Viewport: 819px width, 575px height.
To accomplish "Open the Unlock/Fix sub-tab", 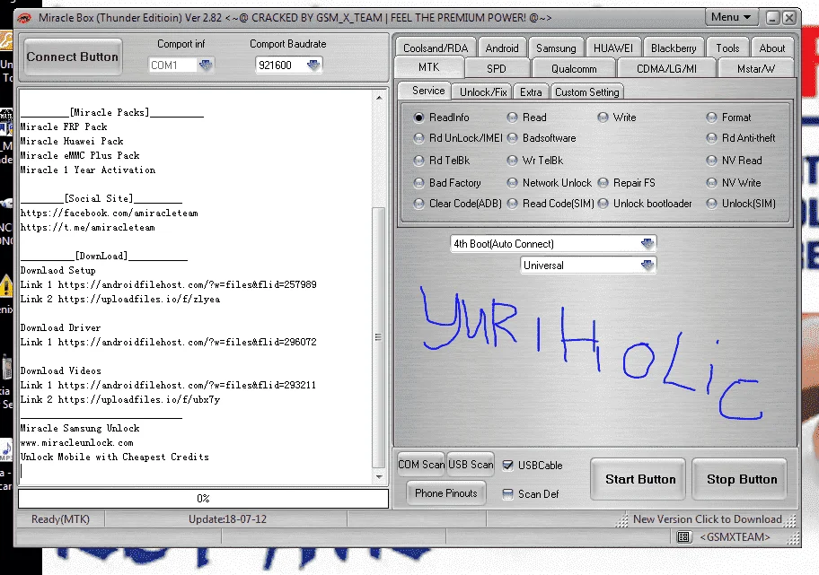I will click(x=483, y=91).
